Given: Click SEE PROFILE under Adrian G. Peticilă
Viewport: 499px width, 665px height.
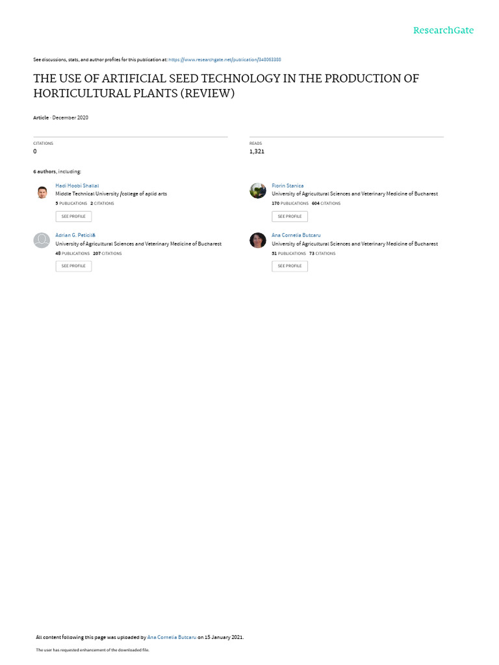Looking at the screenshot, I should [73, 266].
